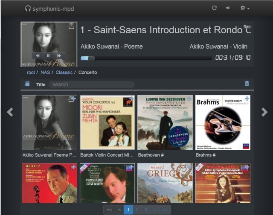Pause the current playback
Viewport: 273px width, 215px height.
point(48,55)
